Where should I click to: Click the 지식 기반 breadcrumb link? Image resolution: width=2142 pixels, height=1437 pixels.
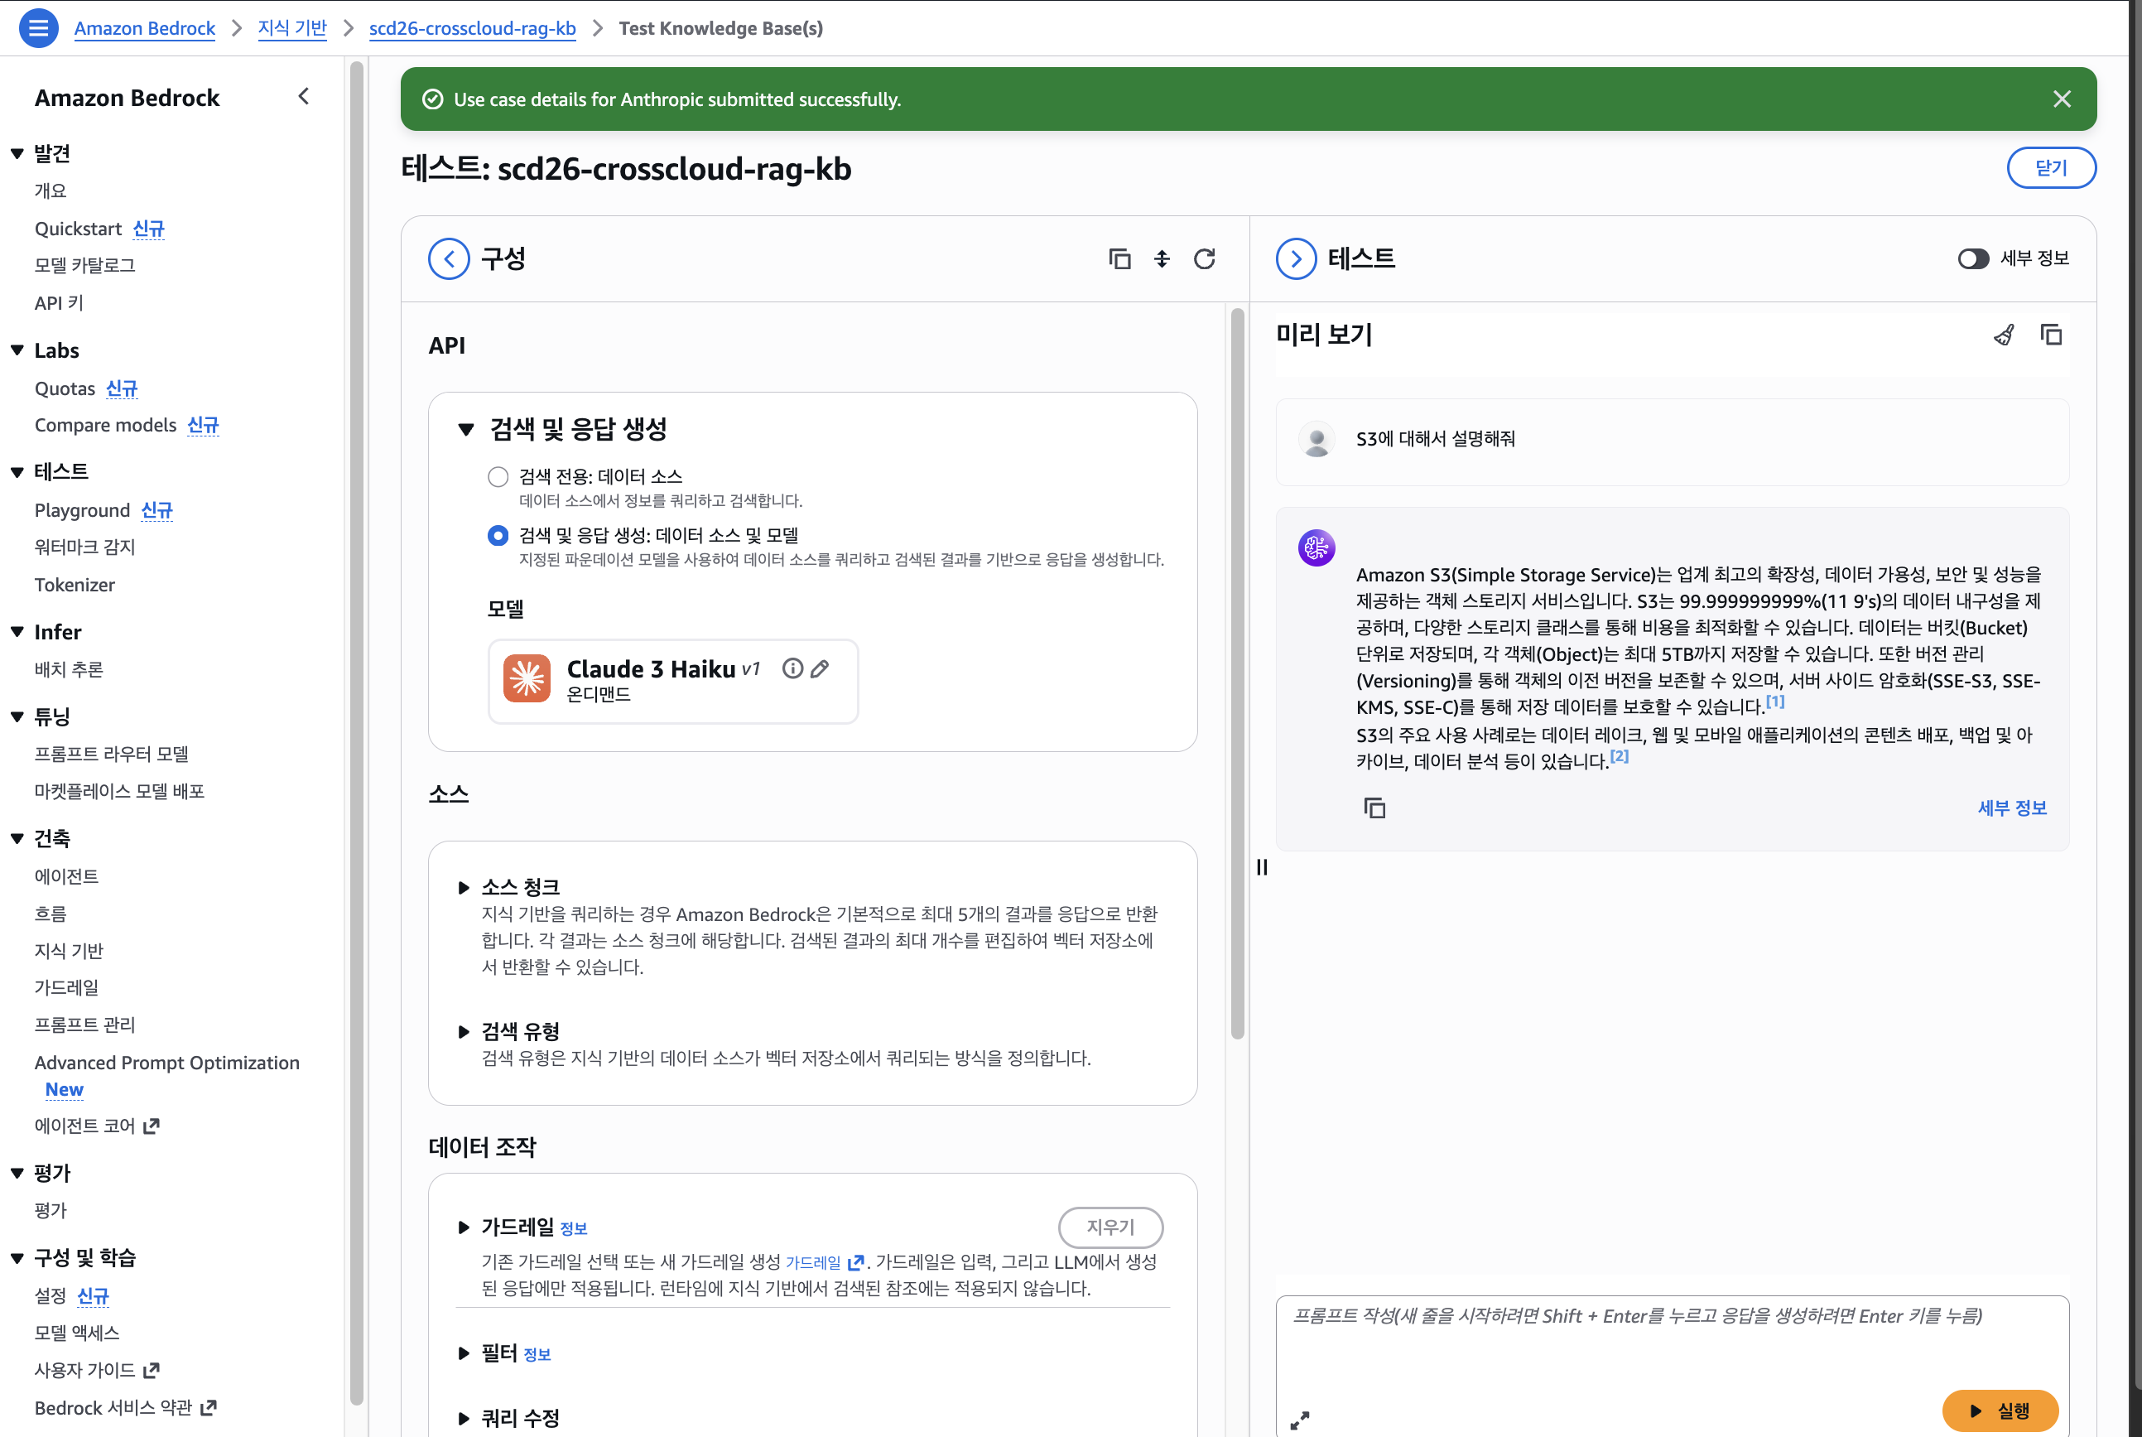[292, 28]
